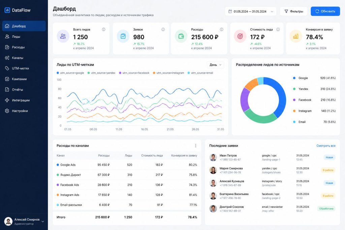Viewport: 345px width, 230px height.
Task: Open Кампании sidebar entry
Action: pyautogui.click(x=24, y=79)
